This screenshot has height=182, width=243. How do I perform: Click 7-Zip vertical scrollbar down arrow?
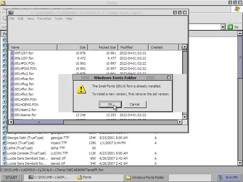click(185, 117)
